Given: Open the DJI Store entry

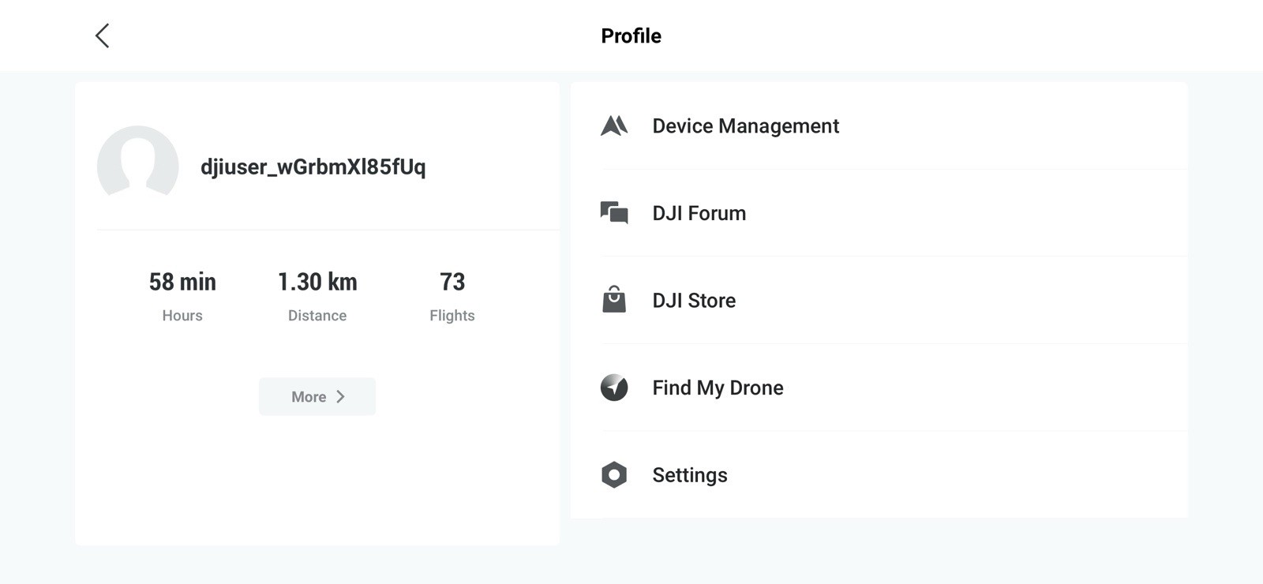Looking at the screenshot, I should (879, 300).
